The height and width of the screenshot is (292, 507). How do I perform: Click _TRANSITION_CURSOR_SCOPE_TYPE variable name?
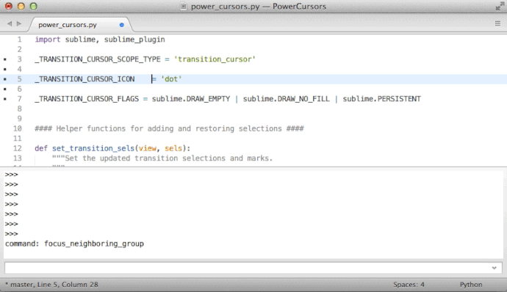[98, 59]
